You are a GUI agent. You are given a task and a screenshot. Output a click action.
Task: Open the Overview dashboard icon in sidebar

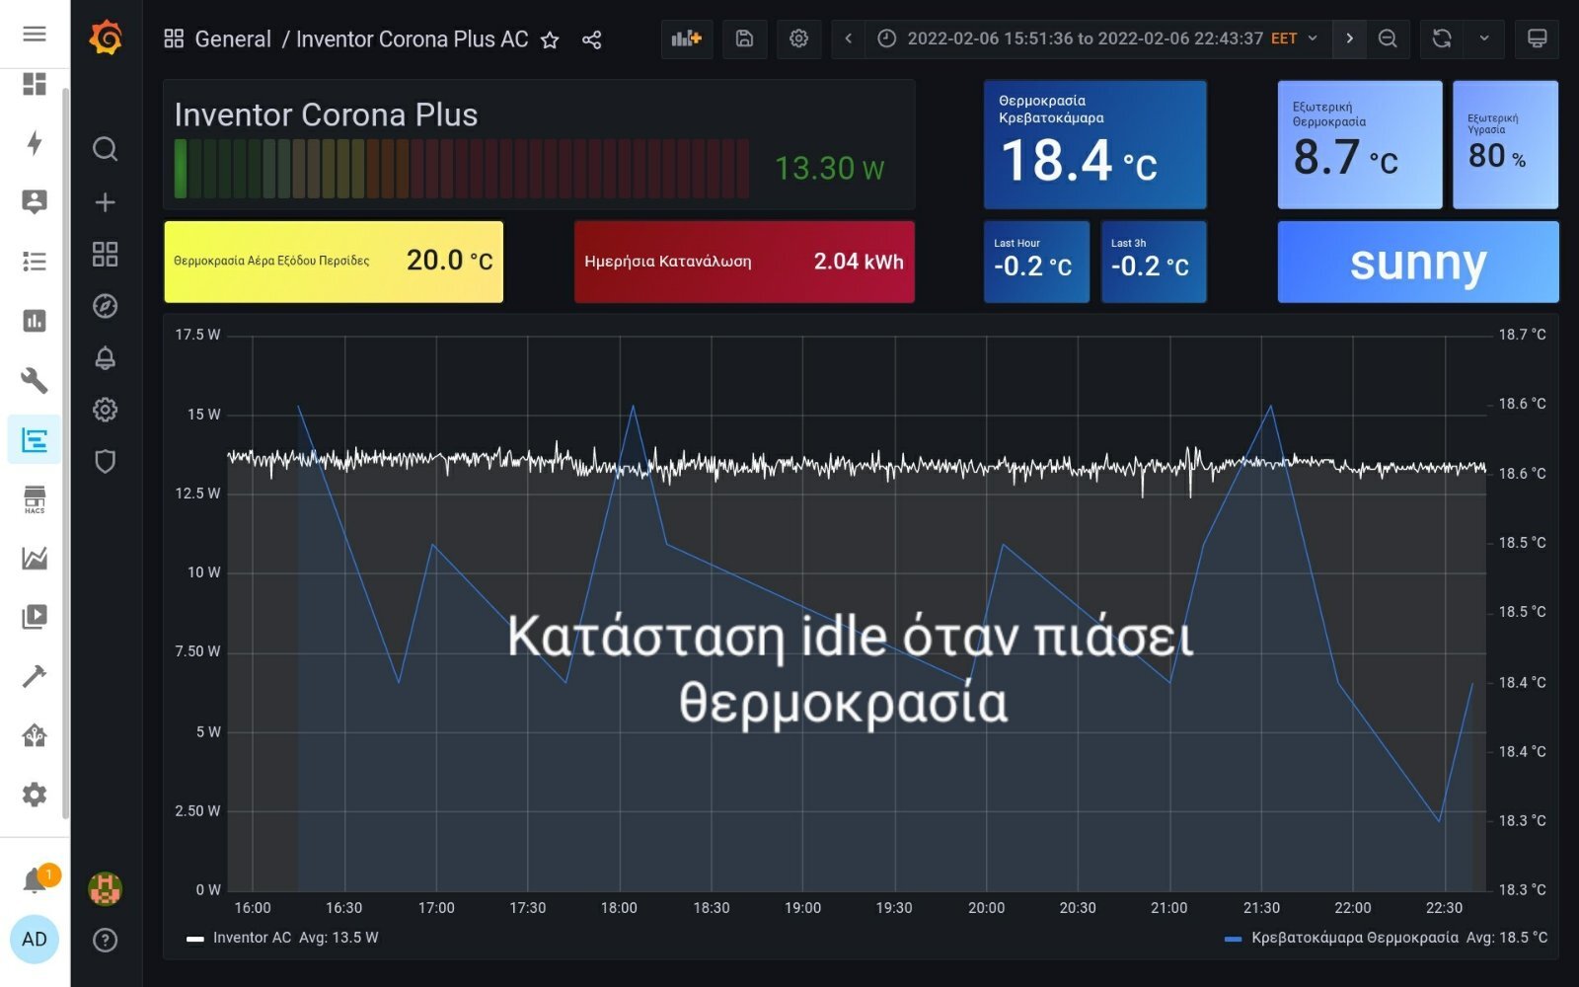coord(35,84)
